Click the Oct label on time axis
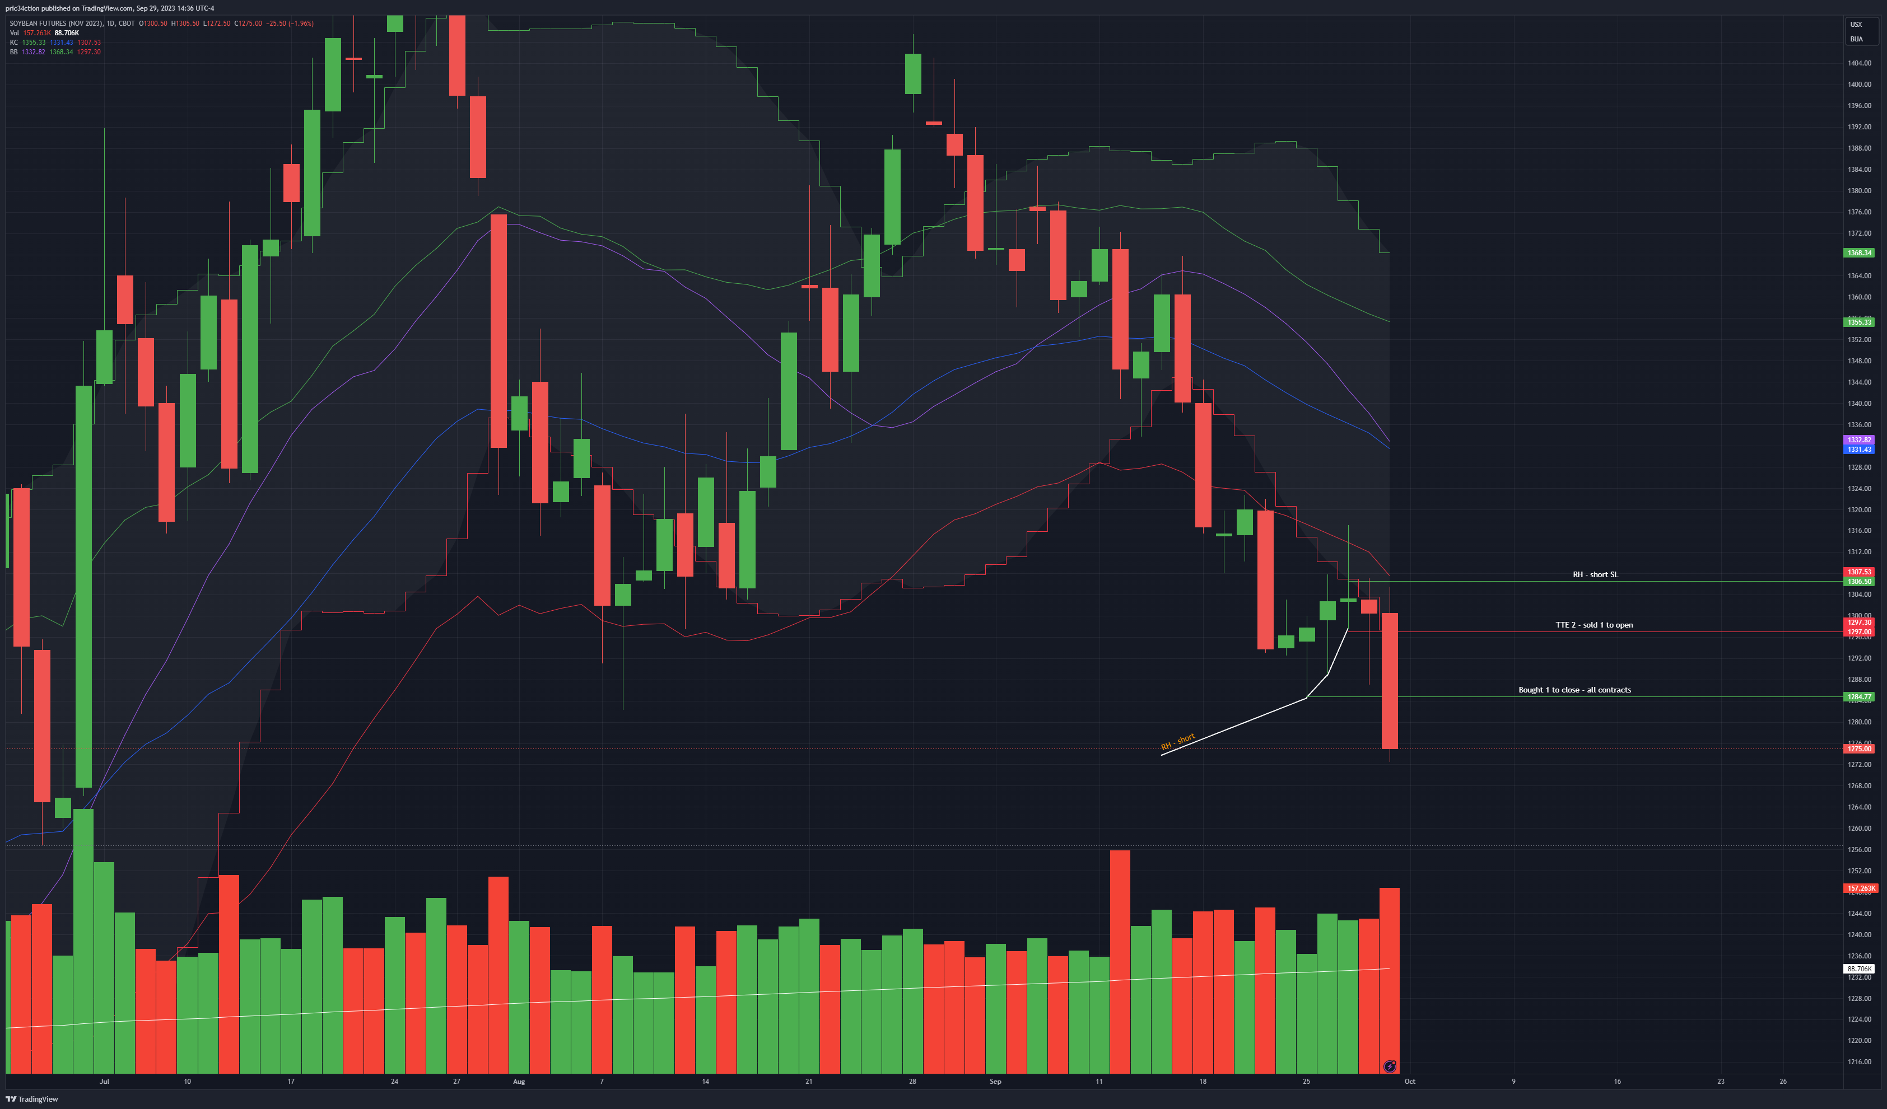1887x1109 pixels. [x=1410, y=1082]
